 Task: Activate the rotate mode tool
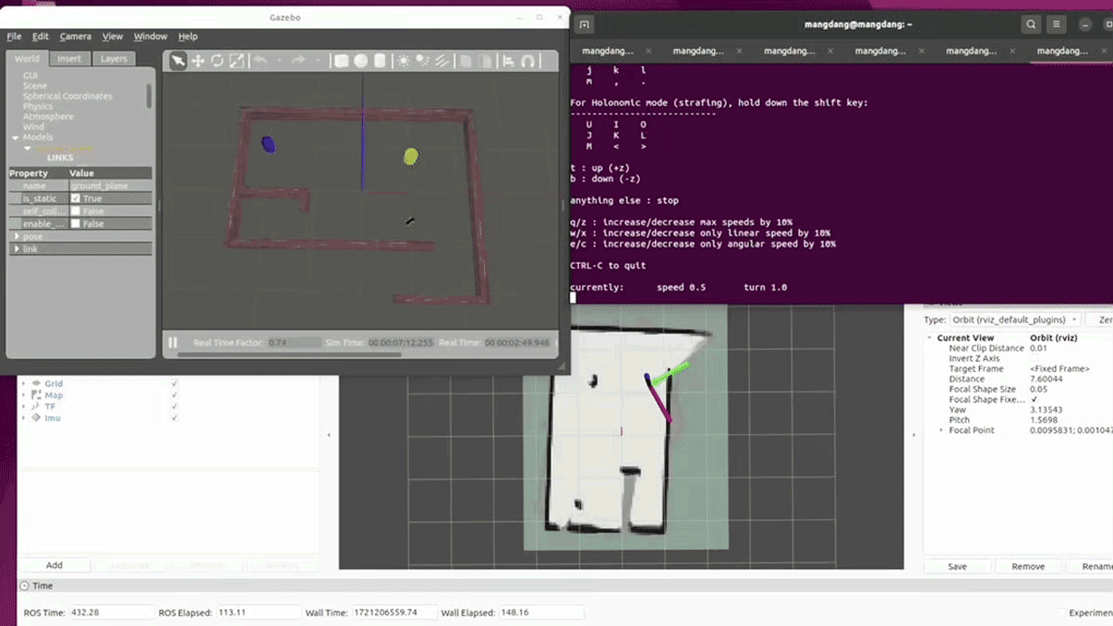217,61
